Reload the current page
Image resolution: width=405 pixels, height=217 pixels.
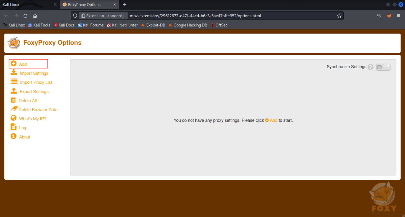(25, 16)
